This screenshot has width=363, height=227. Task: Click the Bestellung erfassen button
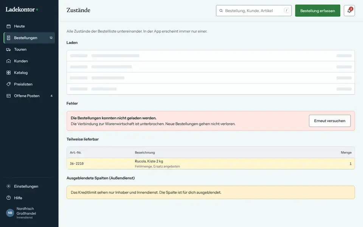318,11
